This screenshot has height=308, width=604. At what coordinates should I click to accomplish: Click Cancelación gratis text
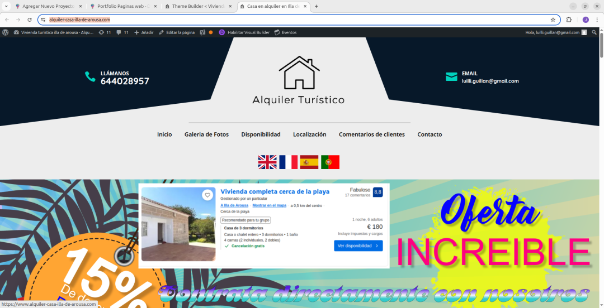point(248,246)
